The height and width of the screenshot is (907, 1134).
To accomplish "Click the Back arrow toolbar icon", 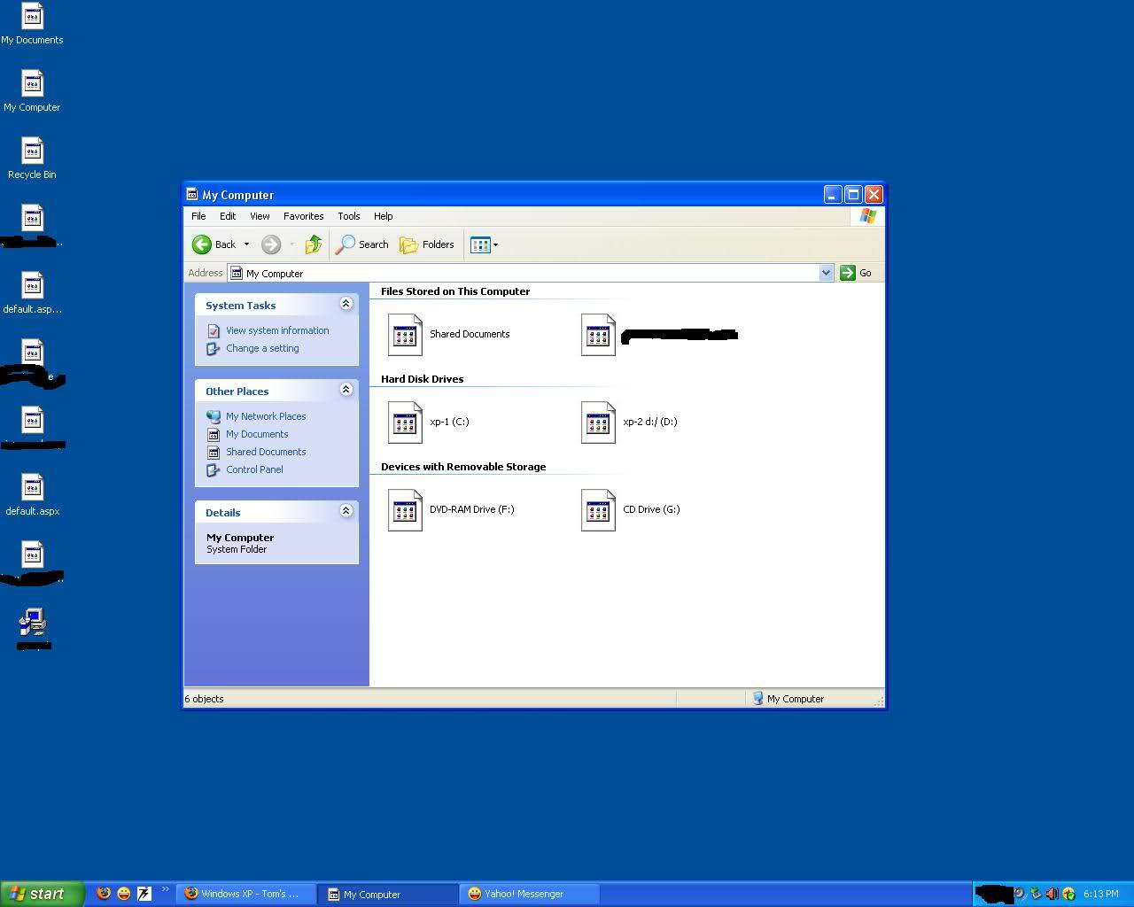I will (202, 244).
